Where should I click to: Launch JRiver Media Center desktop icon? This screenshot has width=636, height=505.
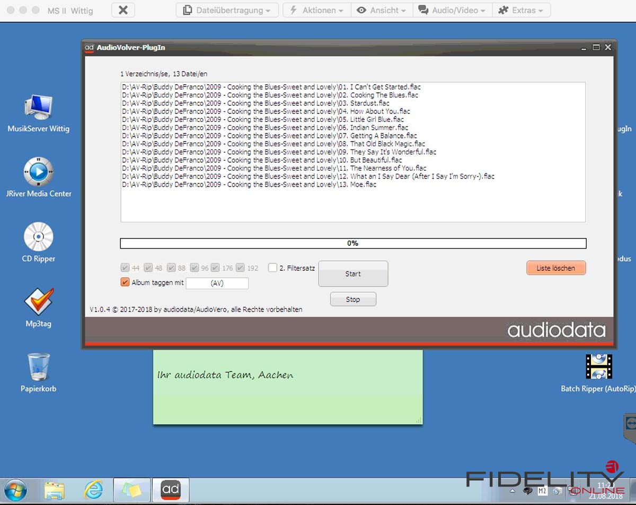coord(38,172)
